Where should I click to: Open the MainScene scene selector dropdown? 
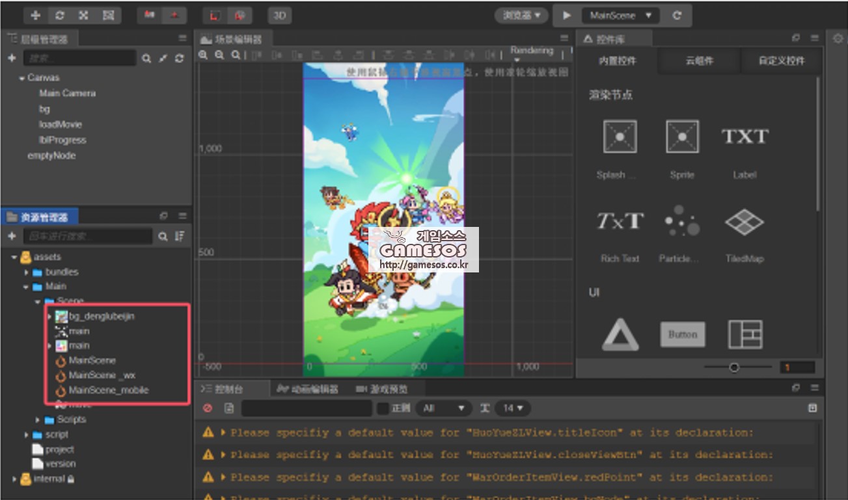coord(620,16)
